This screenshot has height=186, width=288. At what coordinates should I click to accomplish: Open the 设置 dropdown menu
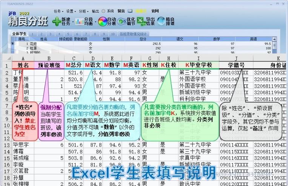[71, 11]
